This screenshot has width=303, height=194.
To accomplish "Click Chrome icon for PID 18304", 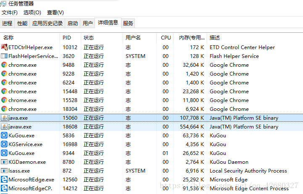I will tap(4, 109).
